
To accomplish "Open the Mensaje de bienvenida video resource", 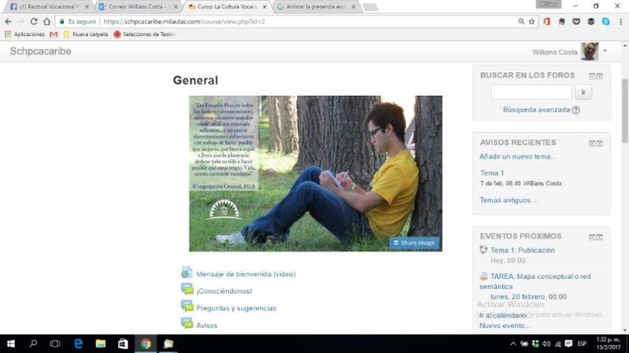I will coord(246,274).
